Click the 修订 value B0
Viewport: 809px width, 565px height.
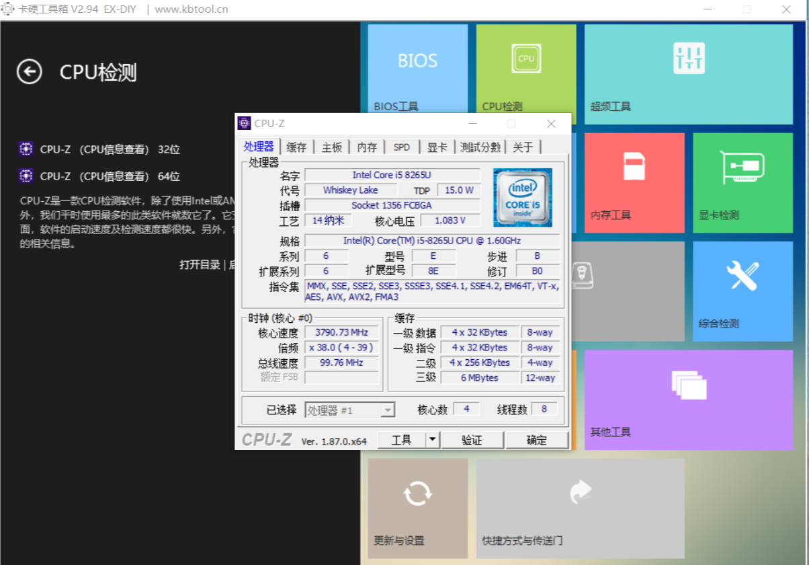[538, 270]
